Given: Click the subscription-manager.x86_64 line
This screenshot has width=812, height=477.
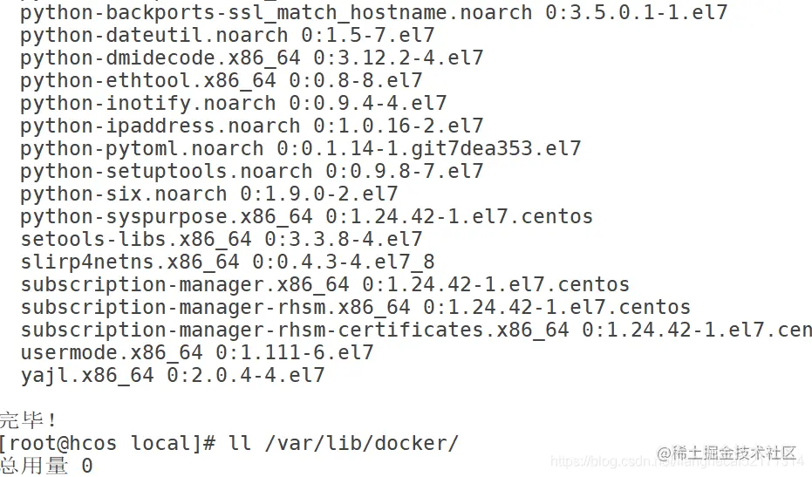Looking at the screenshot, I should (324, 285).
